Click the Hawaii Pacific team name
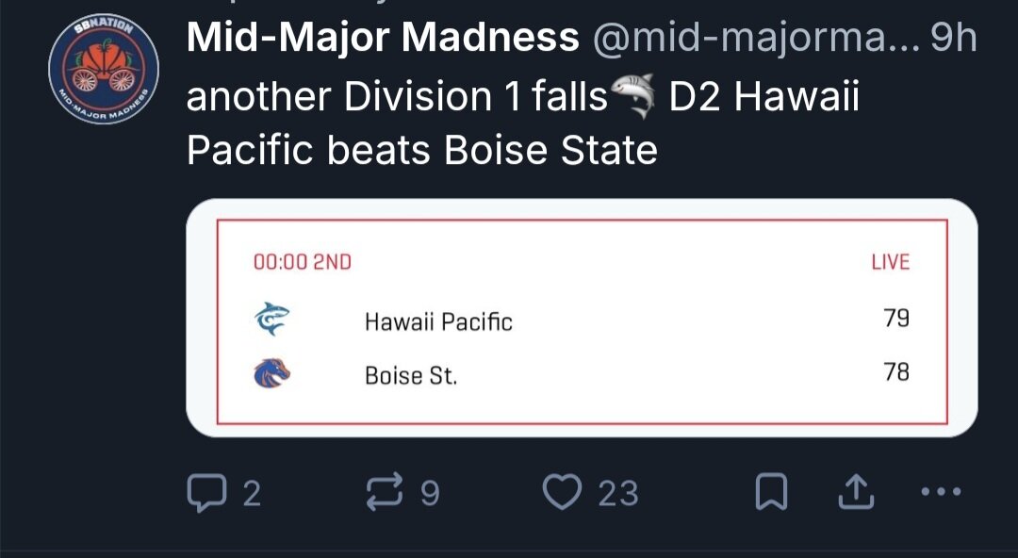Viewport: 1018px width, 558px height. point(438,321)
